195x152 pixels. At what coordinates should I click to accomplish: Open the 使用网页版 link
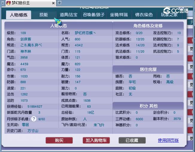pos(168,140)
